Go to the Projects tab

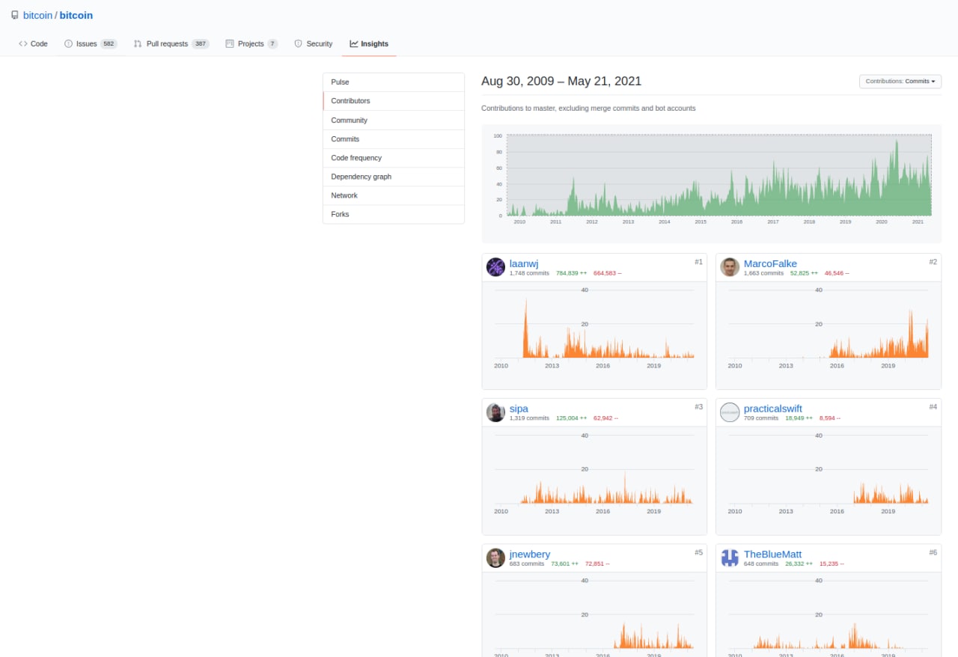pyautogui.click(x=251, y=44)
